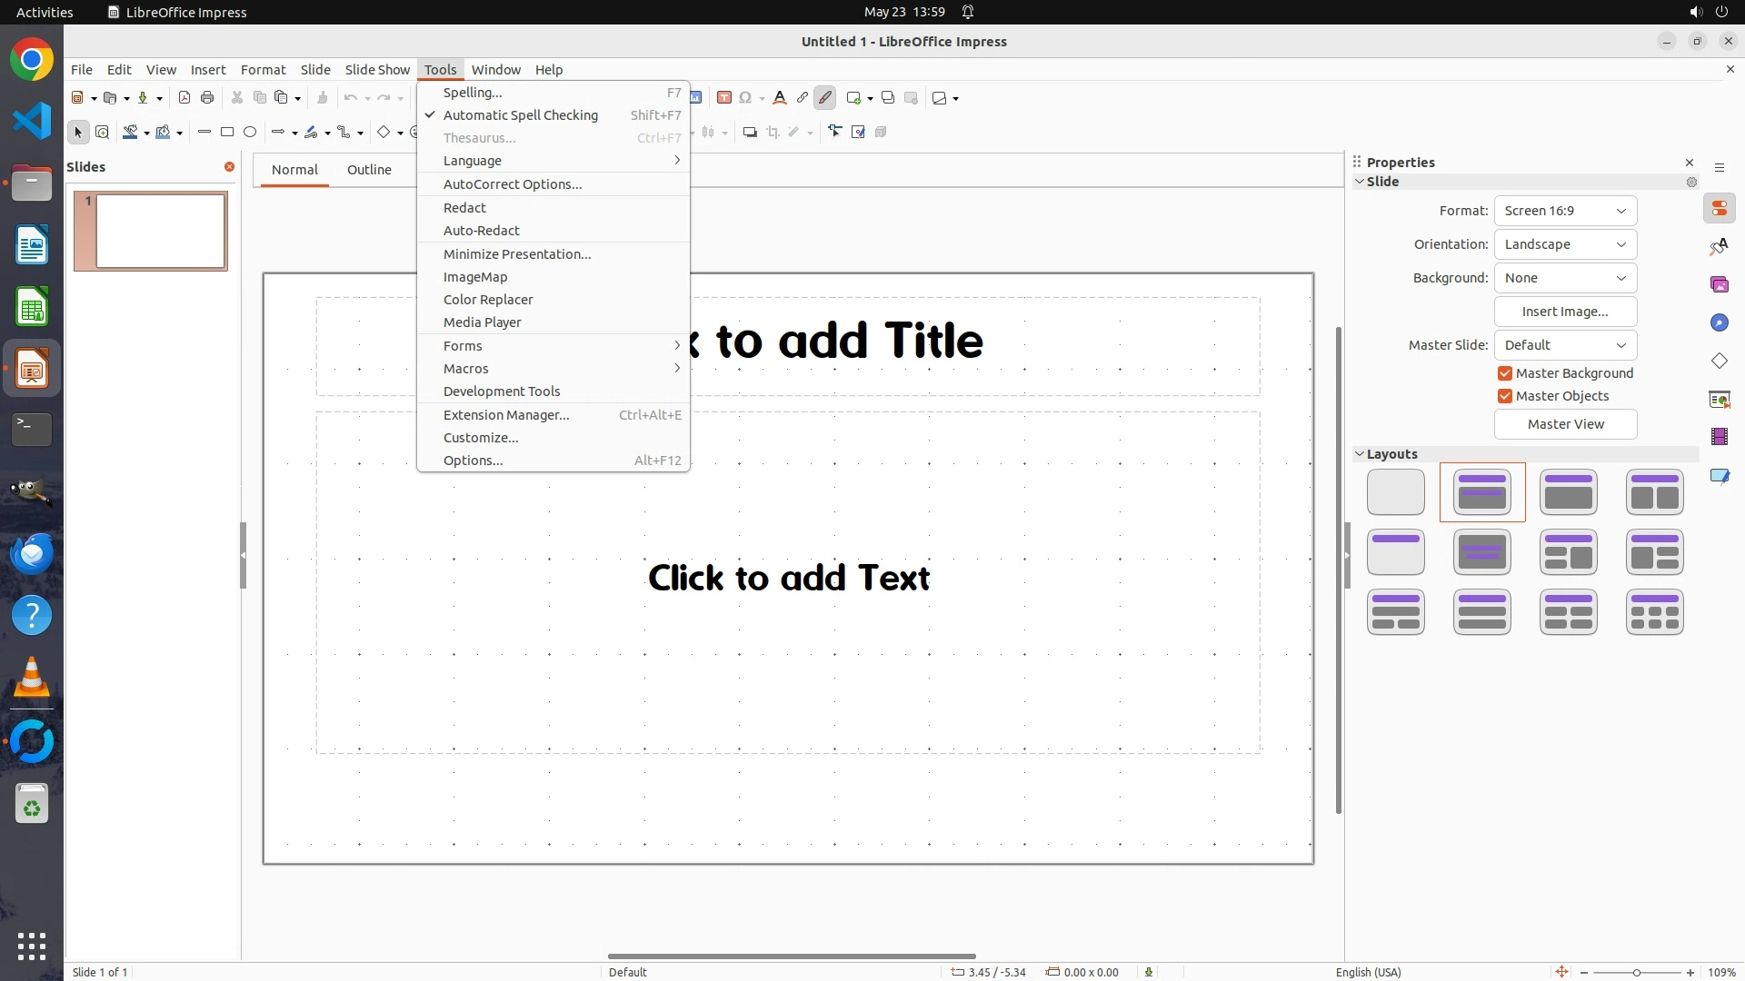Image resolution: width=1745 pixels, height=981 pixels.
Task: Open the Navigator sidebar icon
Action: coord(1719,323)
